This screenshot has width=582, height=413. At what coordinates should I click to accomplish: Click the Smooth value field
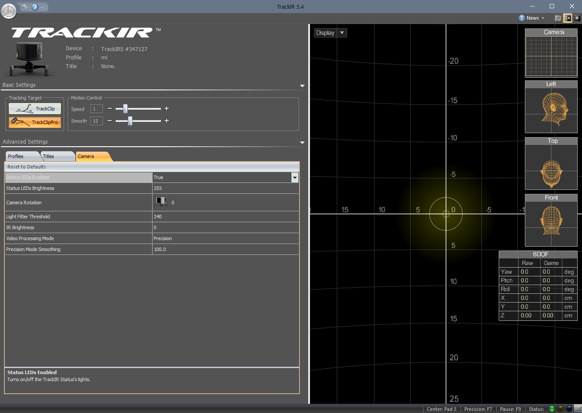point(96,121)
